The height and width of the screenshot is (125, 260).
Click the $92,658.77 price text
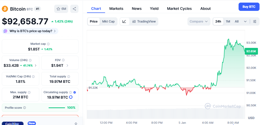(25, 21)
